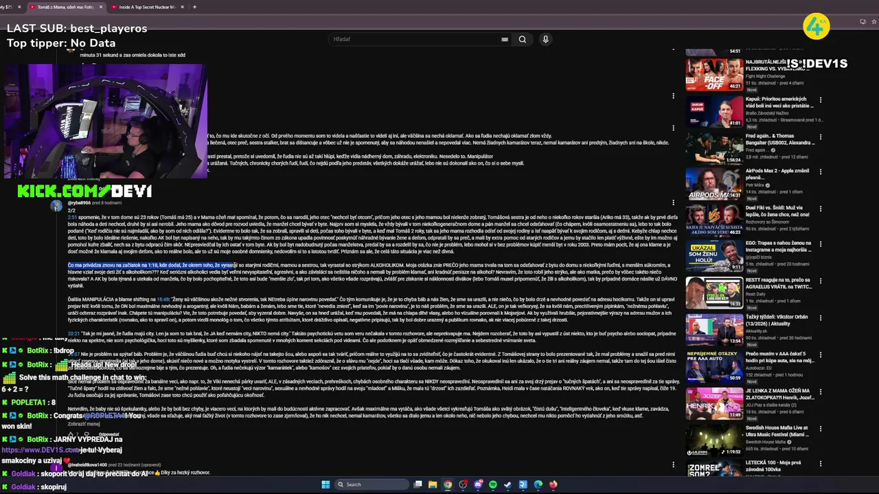Open more options for Prečo musím v AAA
This screenshot has width=879, height=494.
[x=820, y=354]
